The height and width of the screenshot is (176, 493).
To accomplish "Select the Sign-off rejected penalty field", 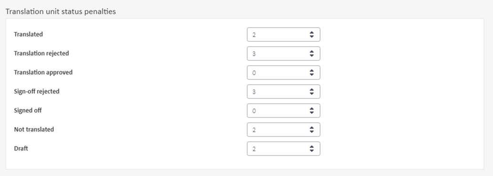I will pos(283,92).
